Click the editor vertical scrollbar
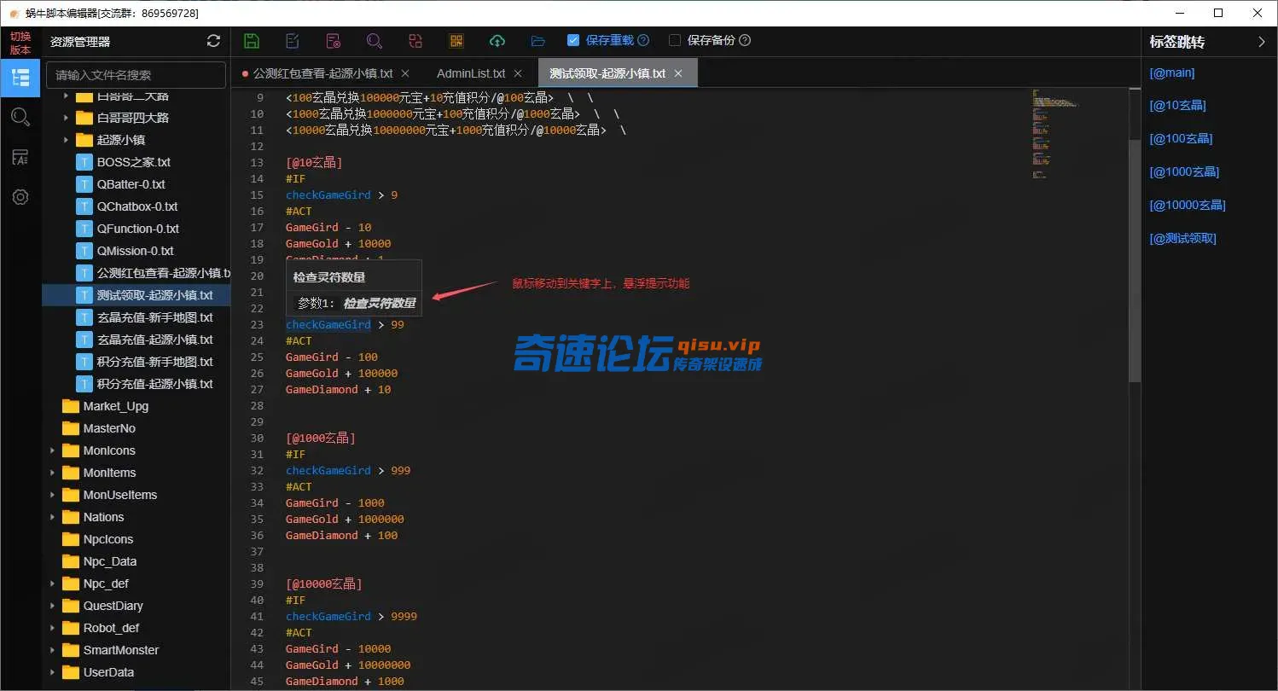 (1135, 260)
